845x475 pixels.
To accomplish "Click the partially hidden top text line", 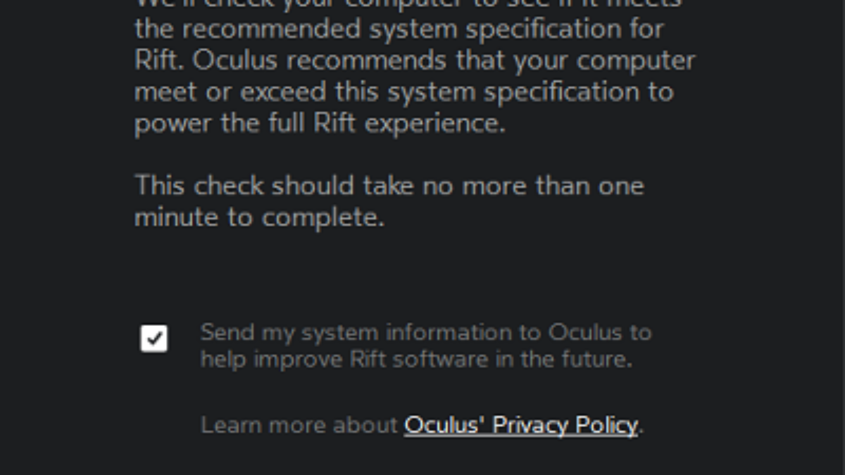I will [x=408, y=4].
